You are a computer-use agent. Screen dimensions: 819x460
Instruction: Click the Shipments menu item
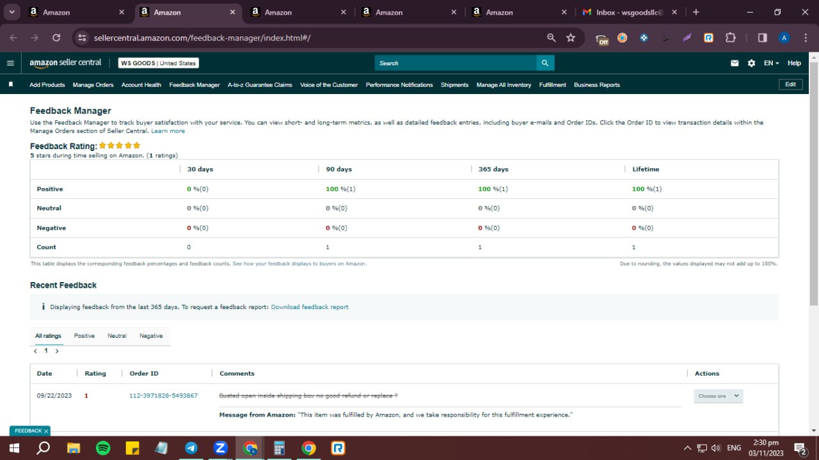pyautogui.click(x=454, y=84)
